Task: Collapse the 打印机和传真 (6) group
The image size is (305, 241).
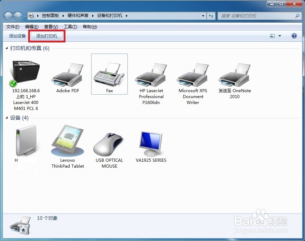Action: (x=7, y=48)
